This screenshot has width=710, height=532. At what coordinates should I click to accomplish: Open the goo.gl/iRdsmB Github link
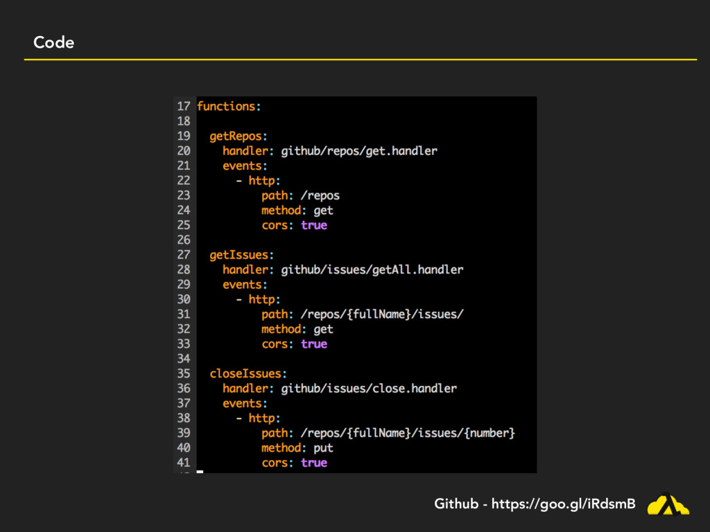click(x=562, y=504)
